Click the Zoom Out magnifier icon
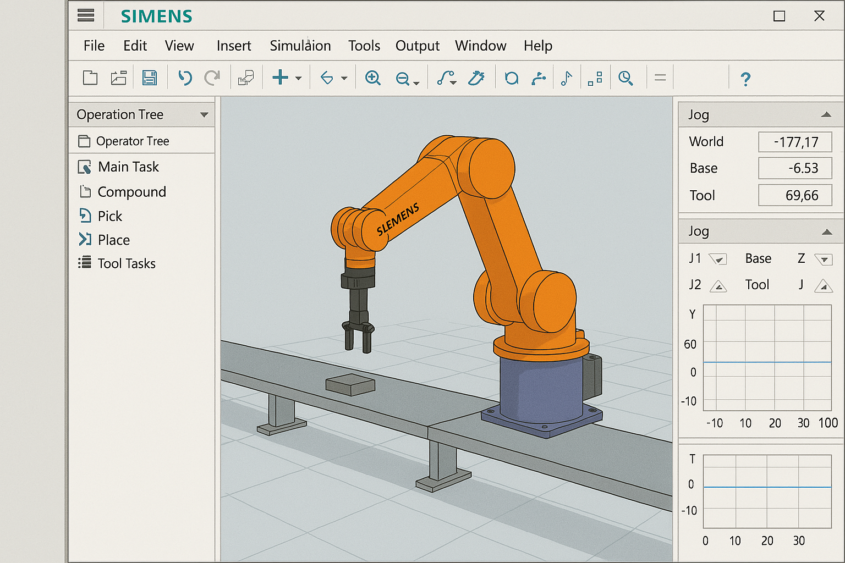This screenshot has width=845, height=563. [403, 79]
